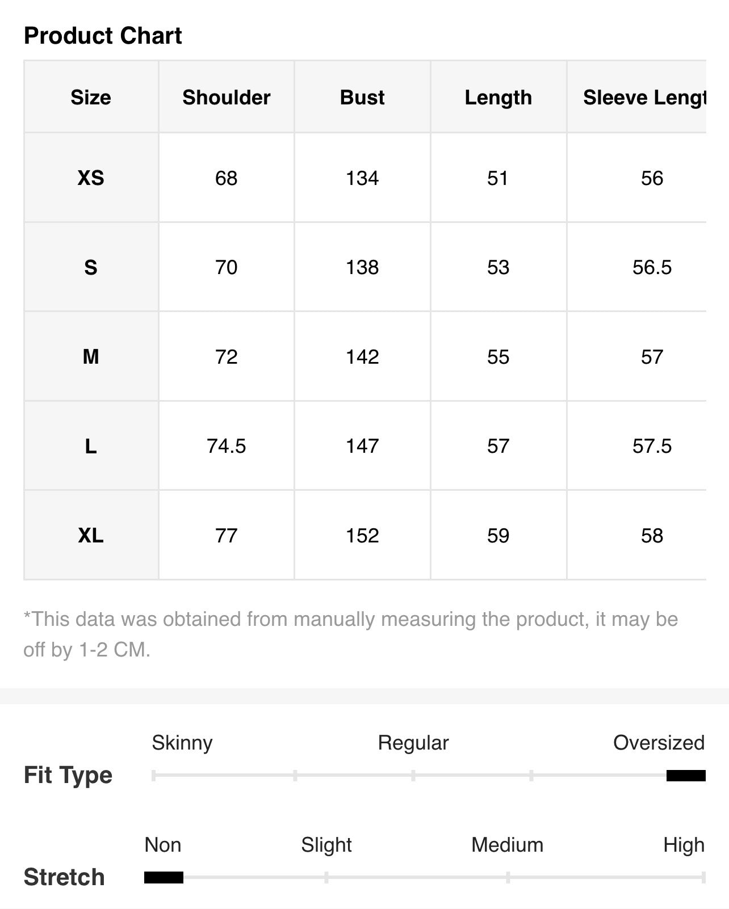Click the S bust value 138
729x909 pixels.
tap(362, 267)
